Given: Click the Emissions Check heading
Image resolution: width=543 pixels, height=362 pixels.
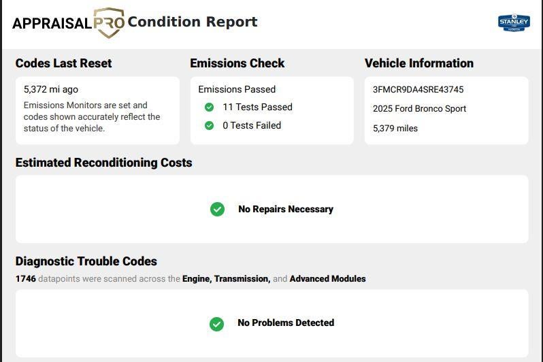Looking at the screenshot, I should [x=237, y=63].
